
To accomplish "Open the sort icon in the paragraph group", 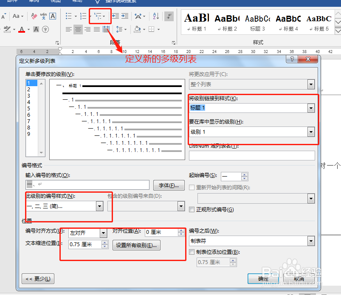I will (155, 16).
